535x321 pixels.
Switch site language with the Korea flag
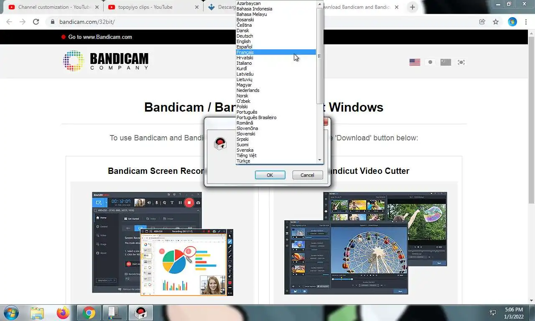[x=461, y=62]
